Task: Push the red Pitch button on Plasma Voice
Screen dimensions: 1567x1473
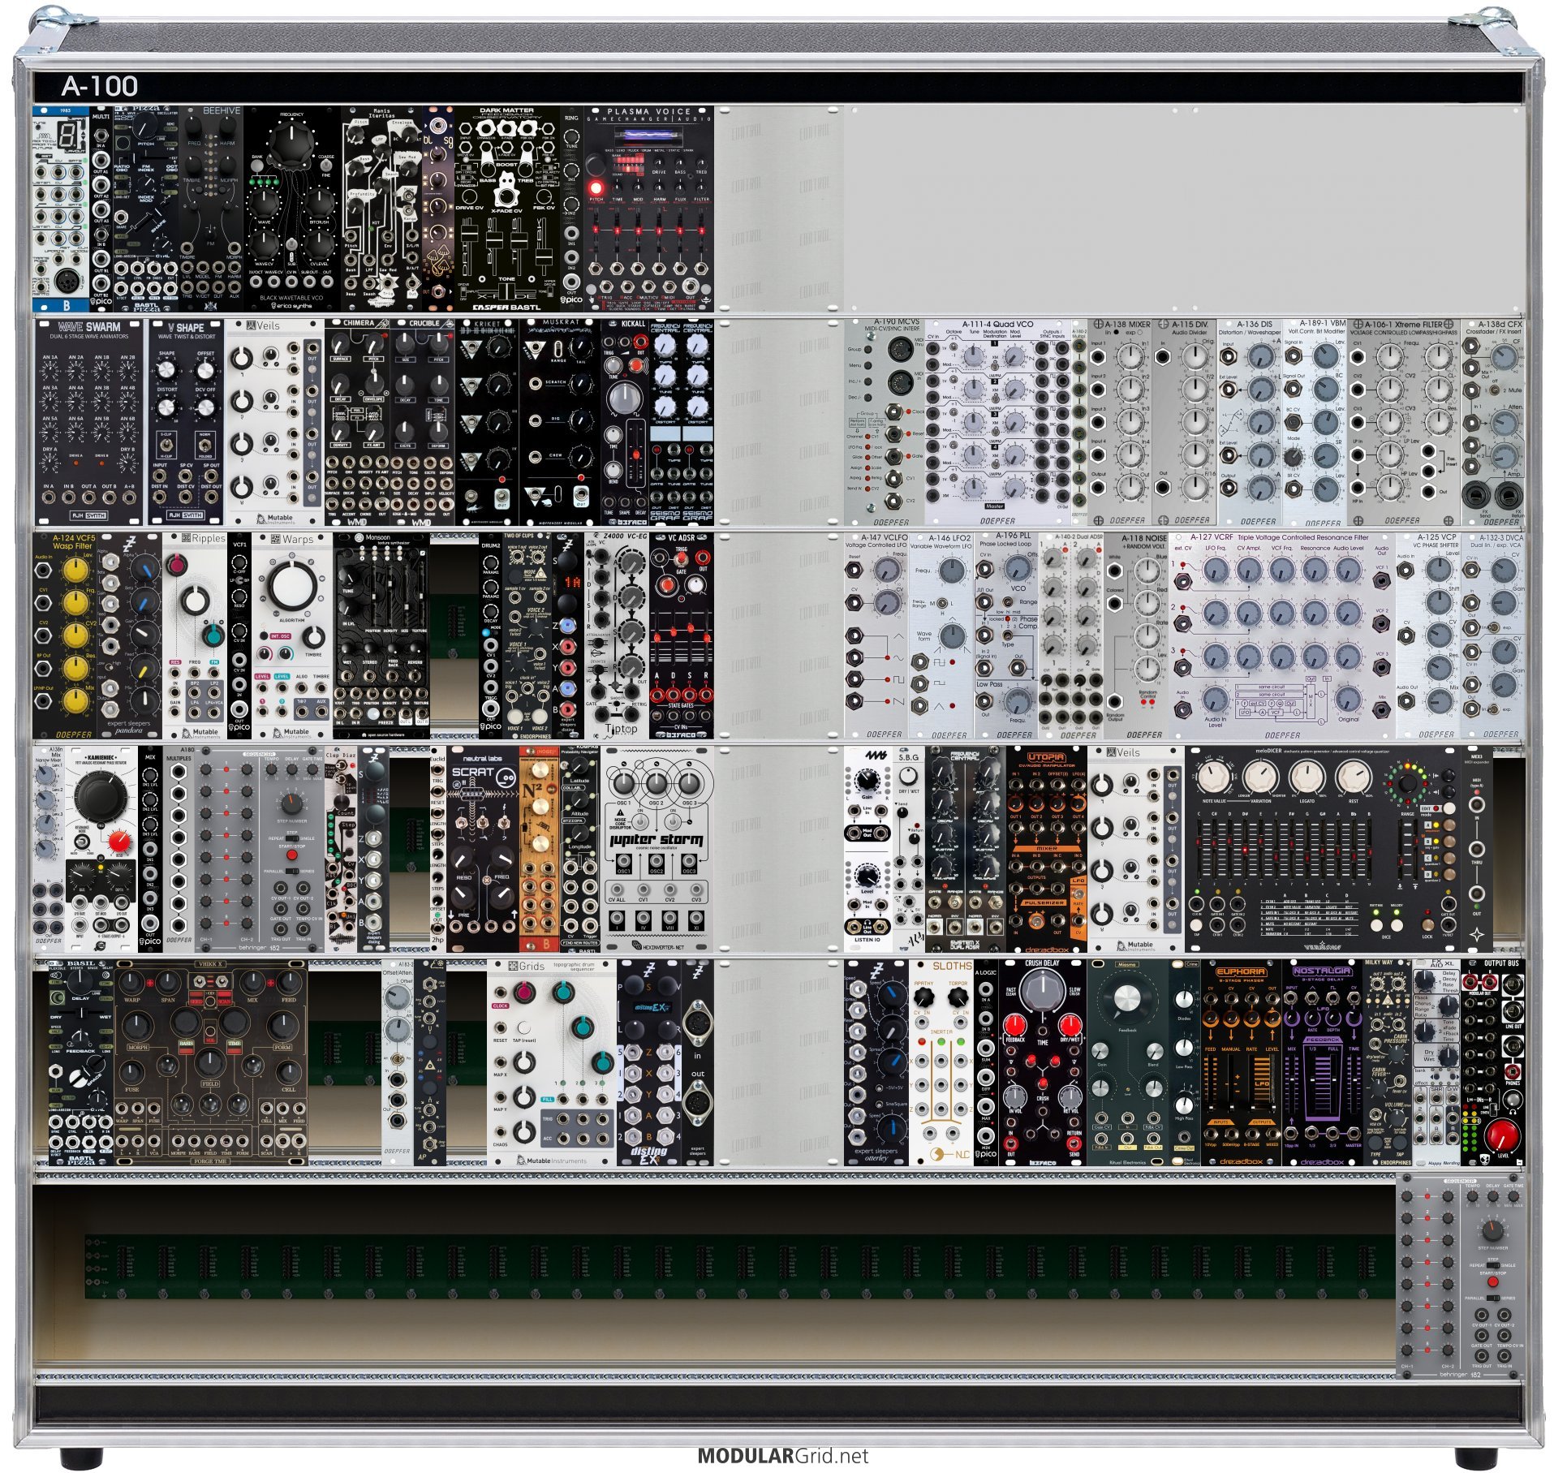Action: (597, 188)
